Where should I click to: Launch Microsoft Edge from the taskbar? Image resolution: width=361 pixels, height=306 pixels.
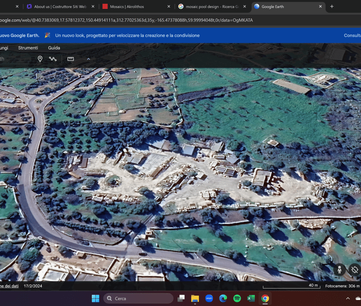point(223,298)
